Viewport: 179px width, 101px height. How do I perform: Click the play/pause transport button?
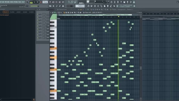pyautogui.click(x=34, y=2)
